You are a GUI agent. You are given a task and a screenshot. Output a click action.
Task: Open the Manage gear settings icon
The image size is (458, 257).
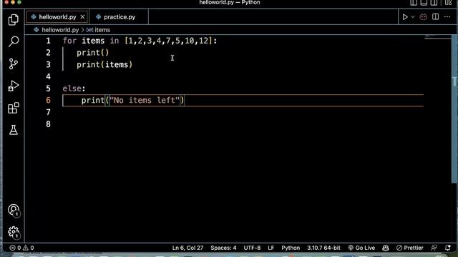coord(14,232)
